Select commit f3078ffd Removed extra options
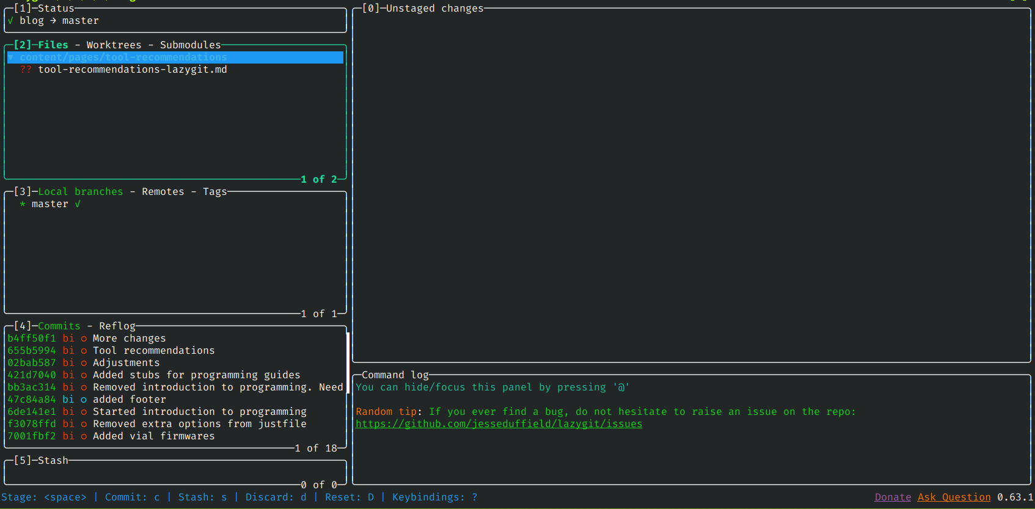 pos(175,424)
